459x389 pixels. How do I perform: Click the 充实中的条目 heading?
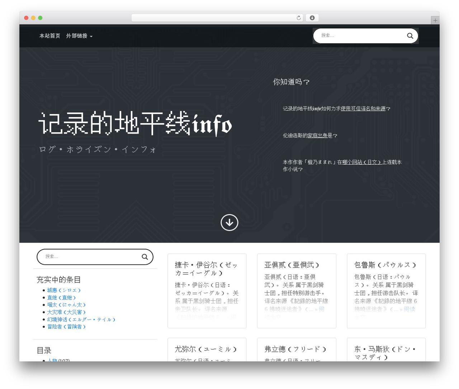[x=58, y=280]
